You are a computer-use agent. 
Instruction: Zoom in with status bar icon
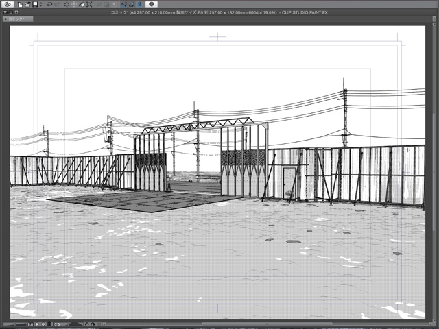(43, 324)
